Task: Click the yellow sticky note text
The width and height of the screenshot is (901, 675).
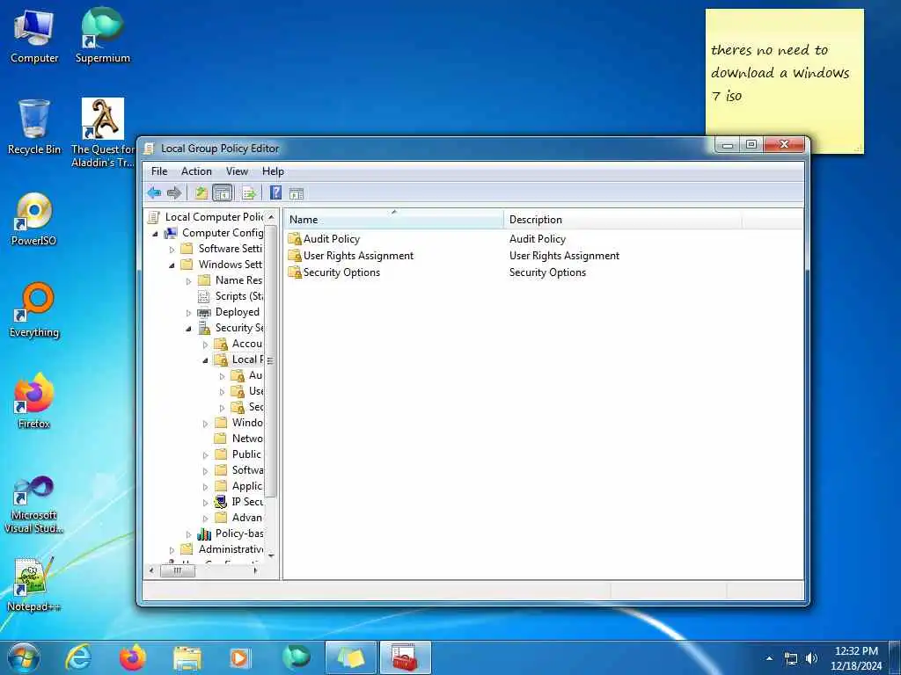Action: coord(780,73)
